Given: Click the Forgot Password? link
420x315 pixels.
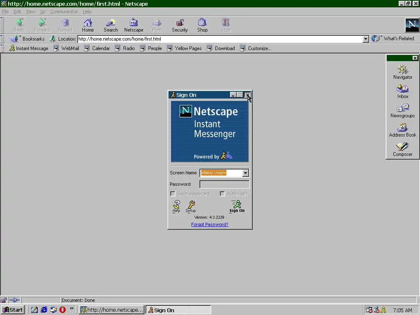Looking at the screenshot, I should tap(210, 224).
